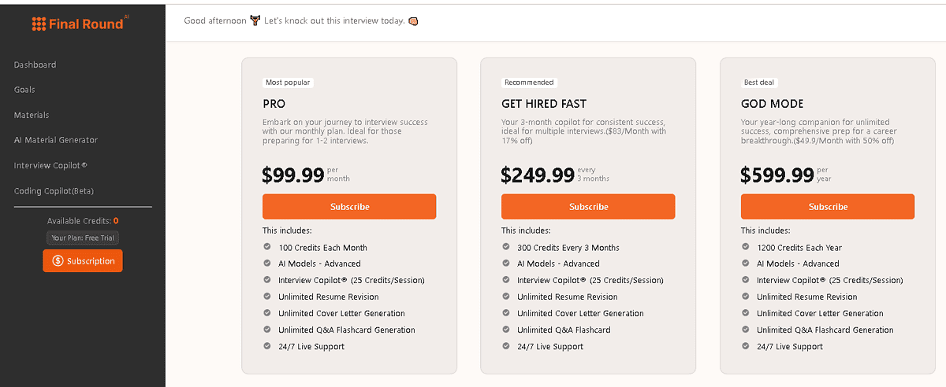Image resolution: width=946 pixels, height=387 pixels.
Task: Click PRO plan description paragraph
Action: [345, 131]
